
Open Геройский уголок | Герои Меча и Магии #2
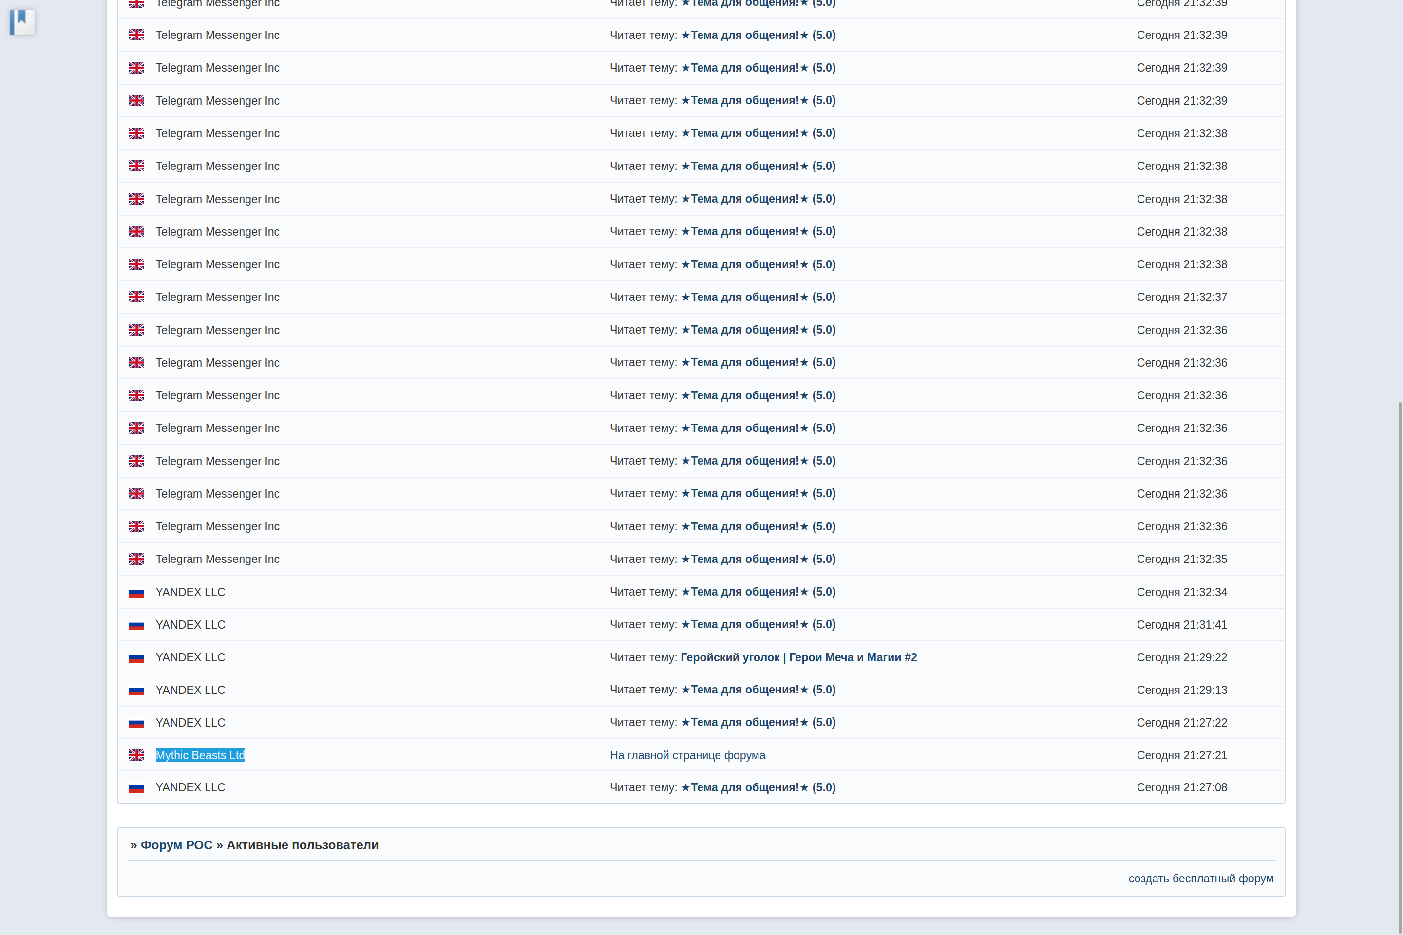click(798, 657)
